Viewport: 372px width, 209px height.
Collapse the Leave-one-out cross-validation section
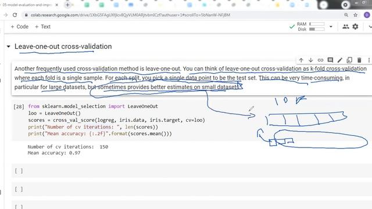click(9, 46)
